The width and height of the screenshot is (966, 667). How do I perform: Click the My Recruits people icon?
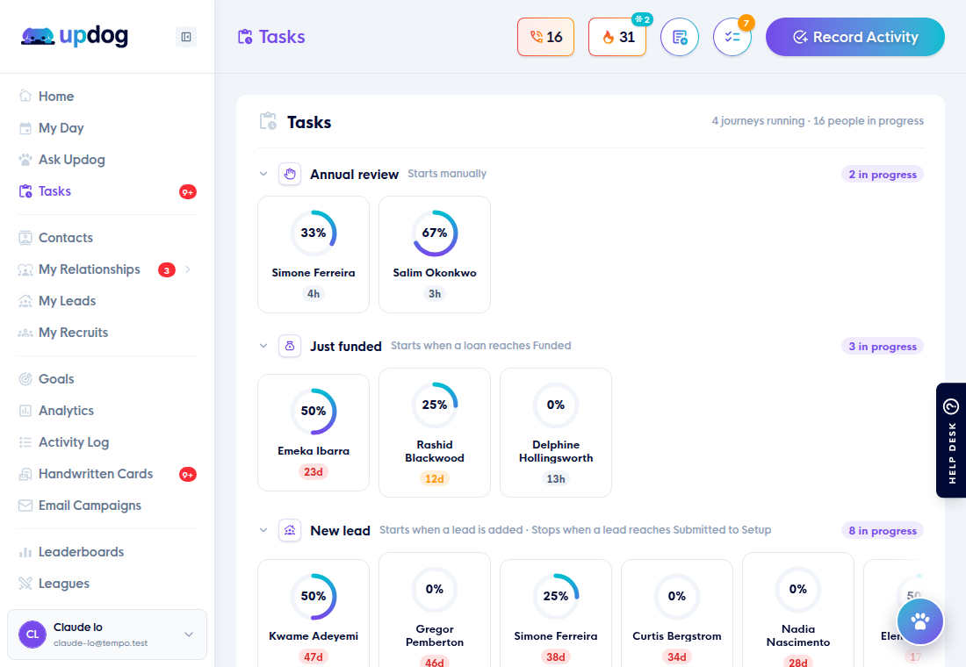(25, 333)
